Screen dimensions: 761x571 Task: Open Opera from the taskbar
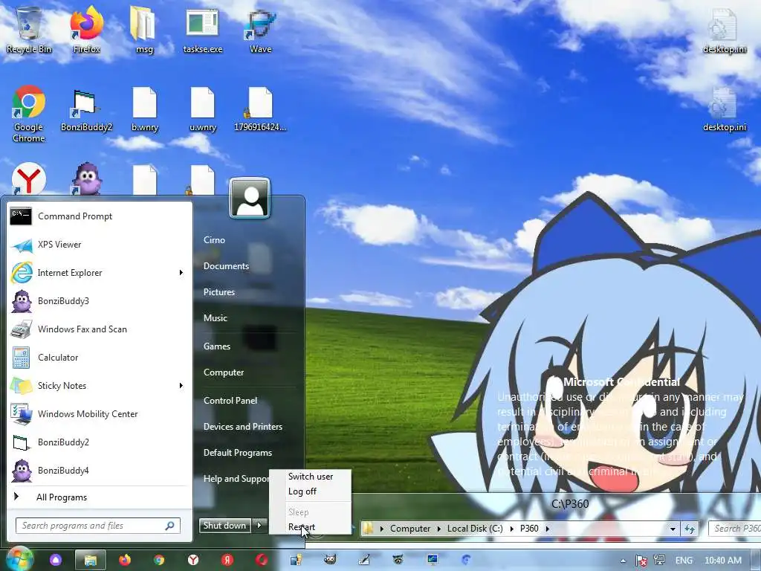(262, 560)
